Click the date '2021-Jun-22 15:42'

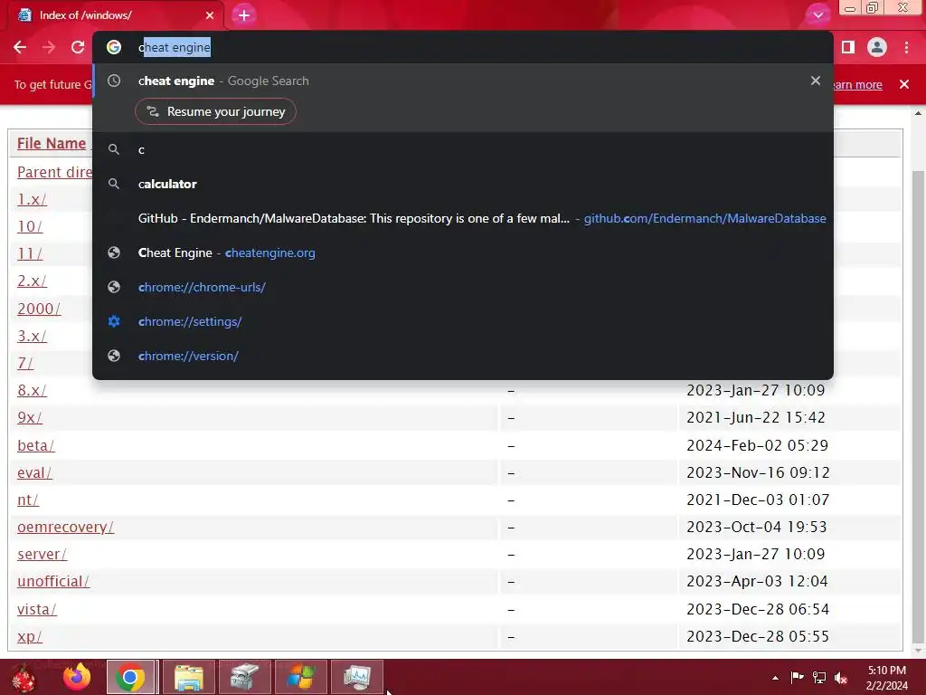755,417
